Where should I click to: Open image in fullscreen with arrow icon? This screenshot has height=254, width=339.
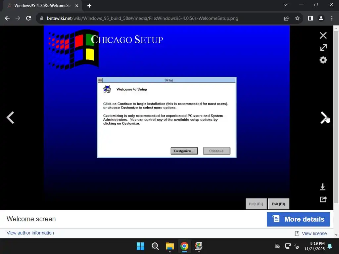click(x=323, y=48)
